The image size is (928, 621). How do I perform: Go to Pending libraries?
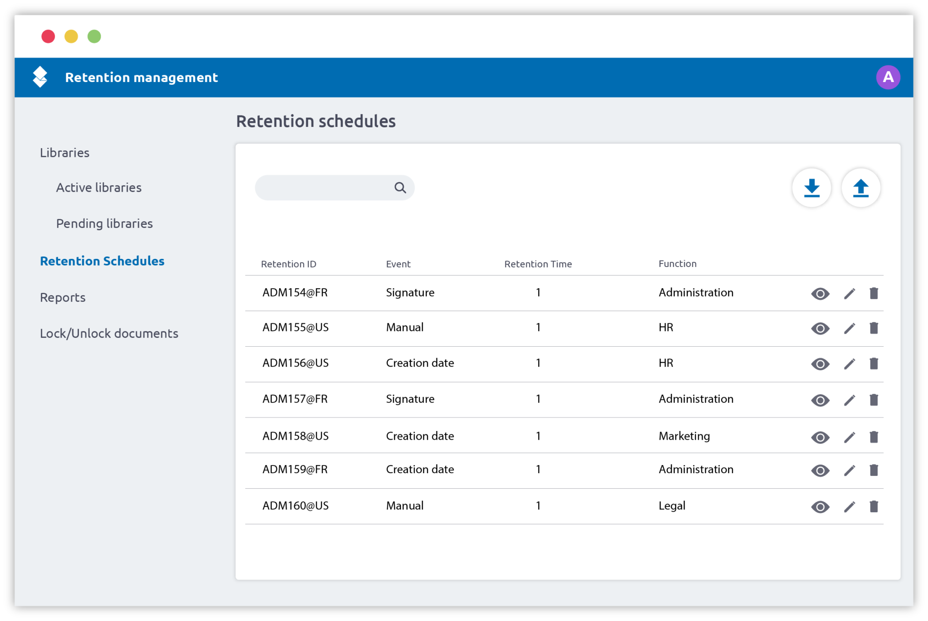pyautogui.click(x=104, y=223)
